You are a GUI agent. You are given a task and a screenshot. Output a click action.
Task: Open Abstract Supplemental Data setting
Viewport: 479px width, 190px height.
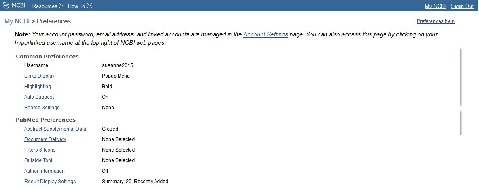click(x=55, y=129)
